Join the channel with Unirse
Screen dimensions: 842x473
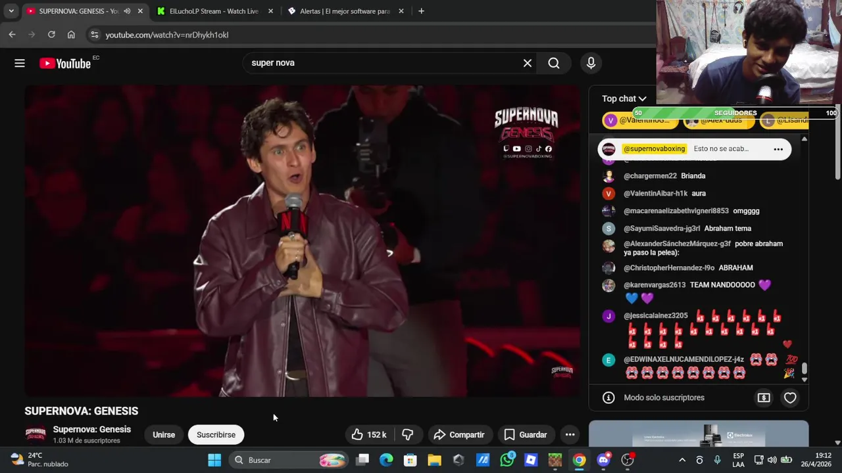click(x=164, y=435)
